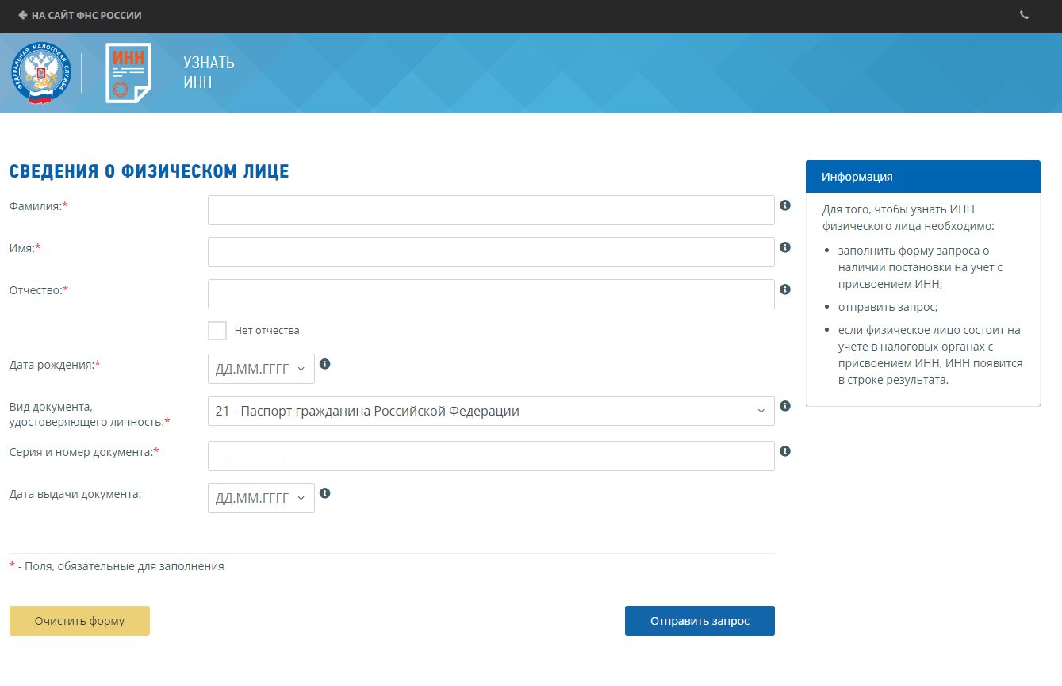Click info icon near Дата рождения

coord(324,364)
